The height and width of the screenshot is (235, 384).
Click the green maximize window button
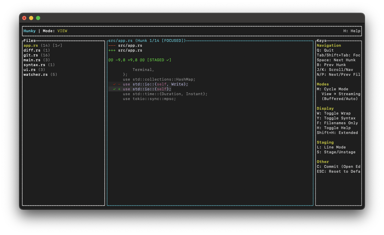(x=38, y=18)
